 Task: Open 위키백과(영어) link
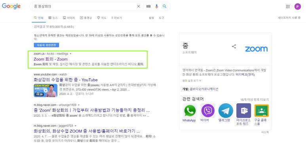(245, 74)
